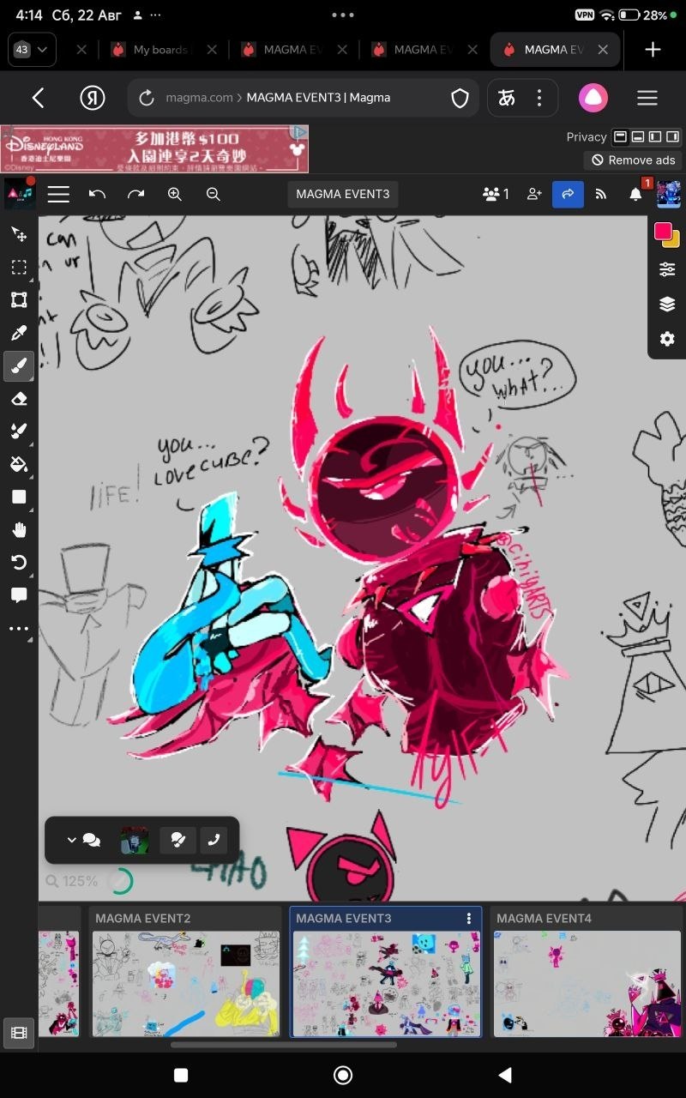The height and width of the screenshot is (1098, 686).
Task: Reload the magma.com page
Action: (147, 98)
